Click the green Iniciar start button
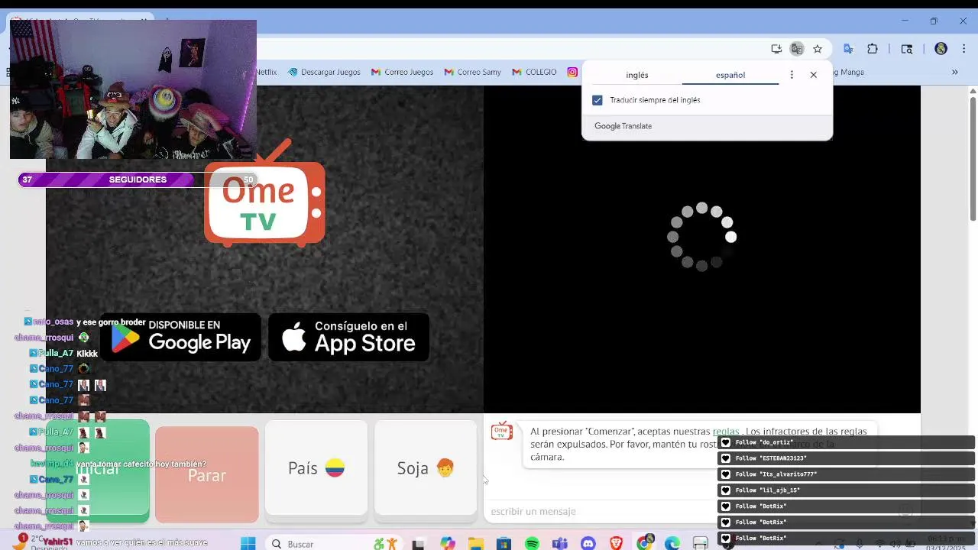Image resolution: width=978 pixels, height=550 pixels. point(98,470)
